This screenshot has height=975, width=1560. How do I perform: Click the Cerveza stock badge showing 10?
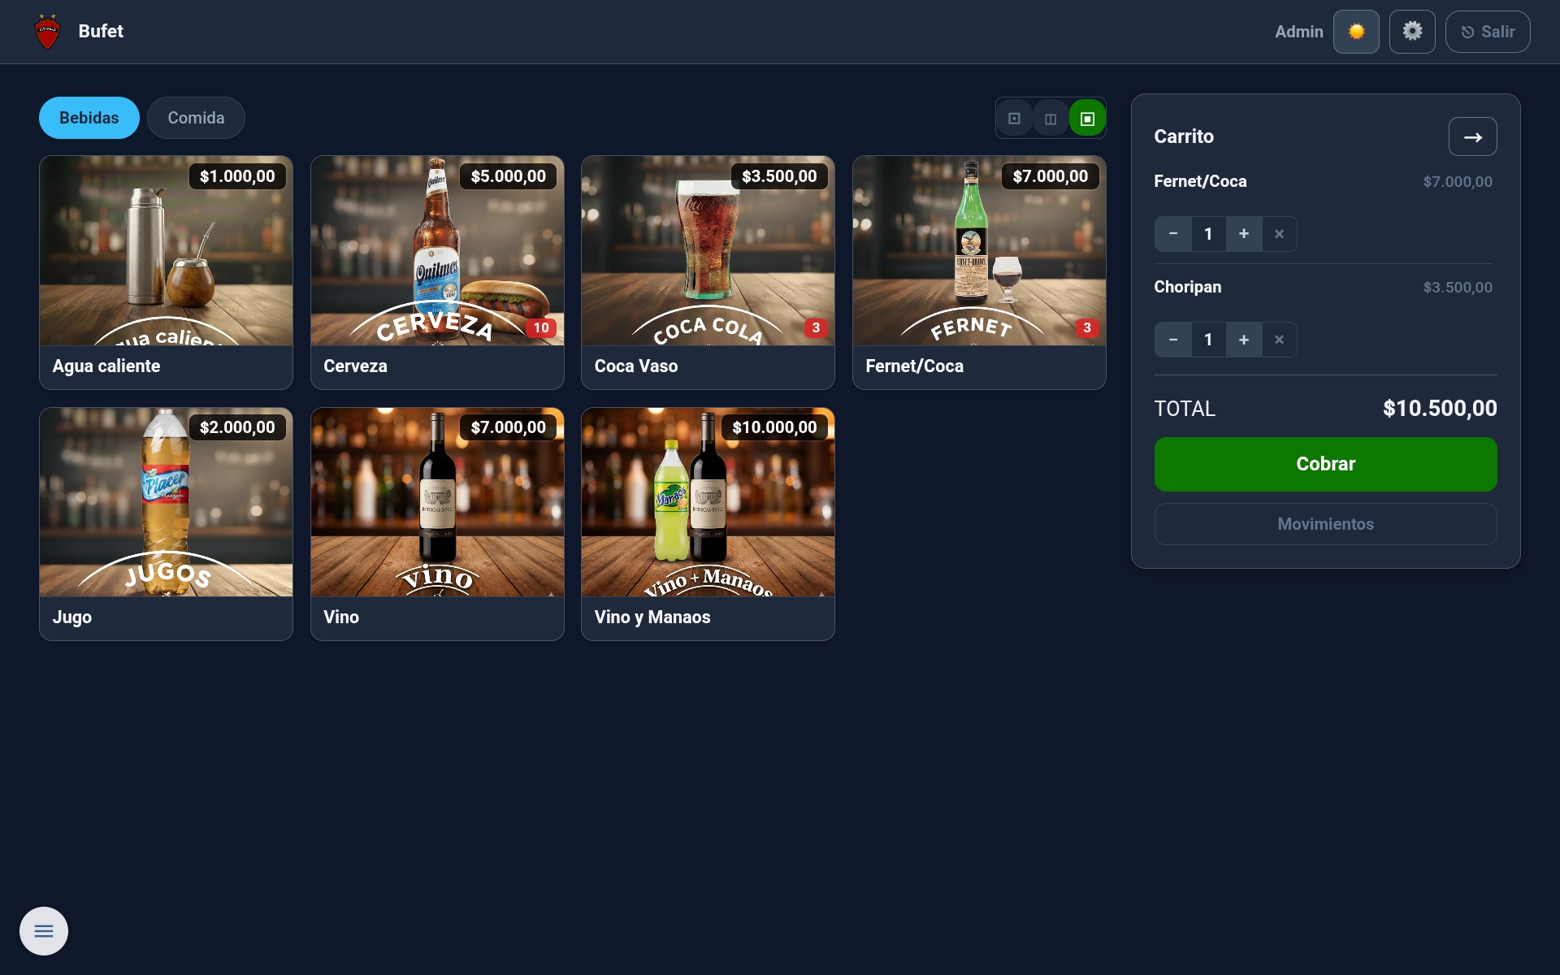click(541, 328)
